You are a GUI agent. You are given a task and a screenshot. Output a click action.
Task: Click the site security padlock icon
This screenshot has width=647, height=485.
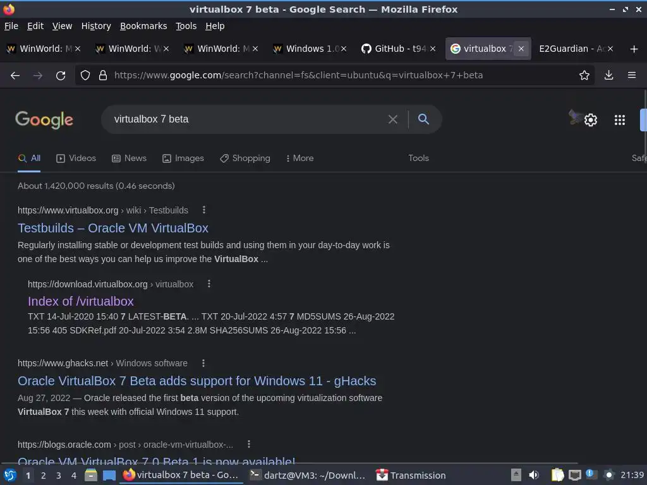(x=103, y=76)
